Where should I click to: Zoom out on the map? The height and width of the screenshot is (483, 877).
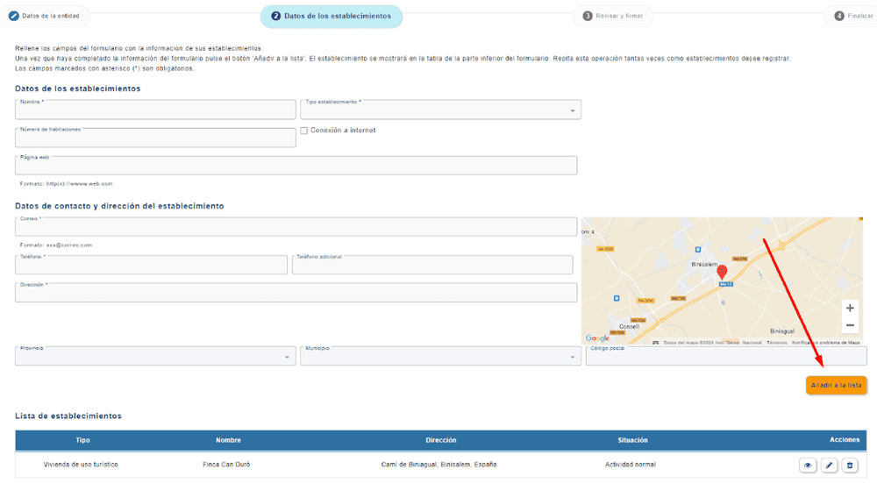click(849, 325)
